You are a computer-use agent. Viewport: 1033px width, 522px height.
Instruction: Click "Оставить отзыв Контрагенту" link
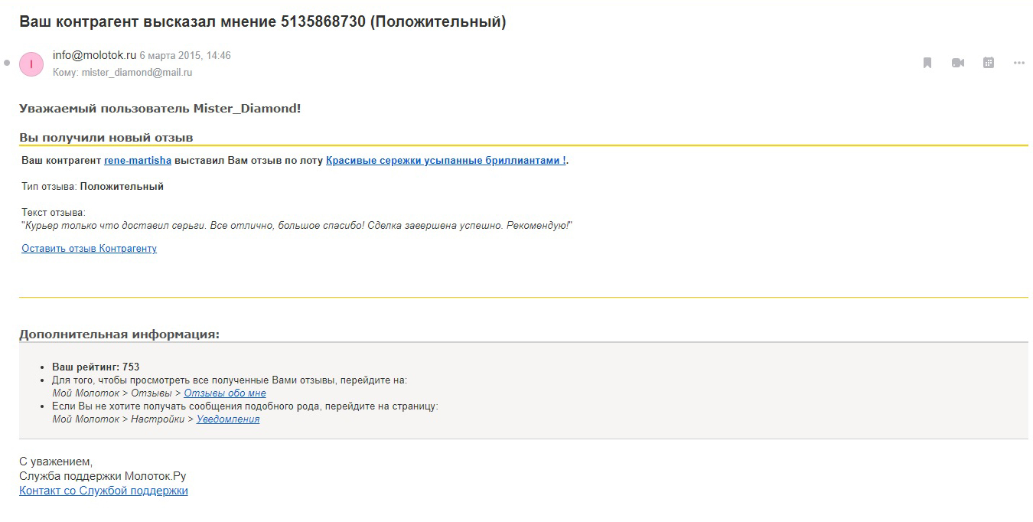[x=89, y=249]
